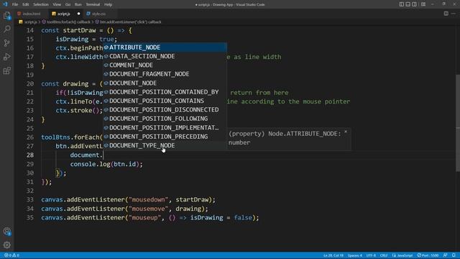Viewport: 460px width, 259px height.
Task: Toggle Primary Side Bar layout icon
Action: coord(402,4)
